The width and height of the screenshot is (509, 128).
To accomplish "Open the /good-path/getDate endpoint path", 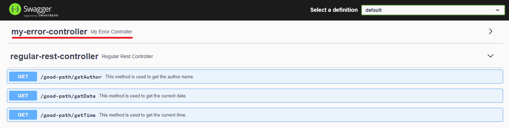I will (68, 96).
